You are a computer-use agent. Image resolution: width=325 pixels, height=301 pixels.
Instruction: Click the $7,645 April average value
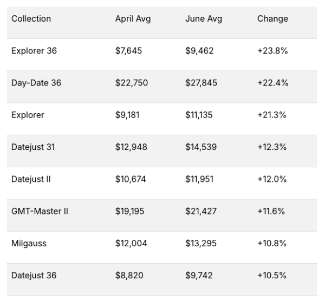(x=128, y=51)
